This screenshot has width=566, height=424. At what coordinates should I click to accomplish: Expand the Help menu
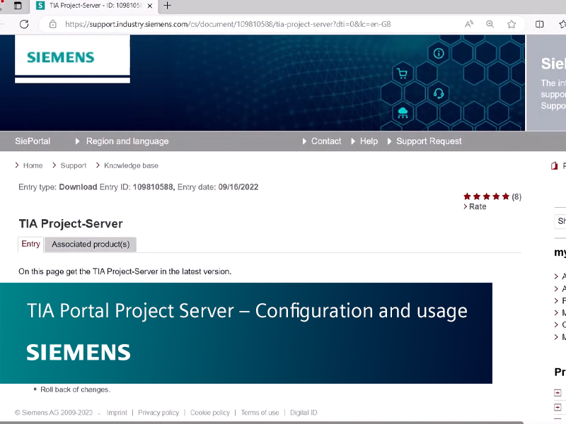pyautogui.click(x=369, y=141)
